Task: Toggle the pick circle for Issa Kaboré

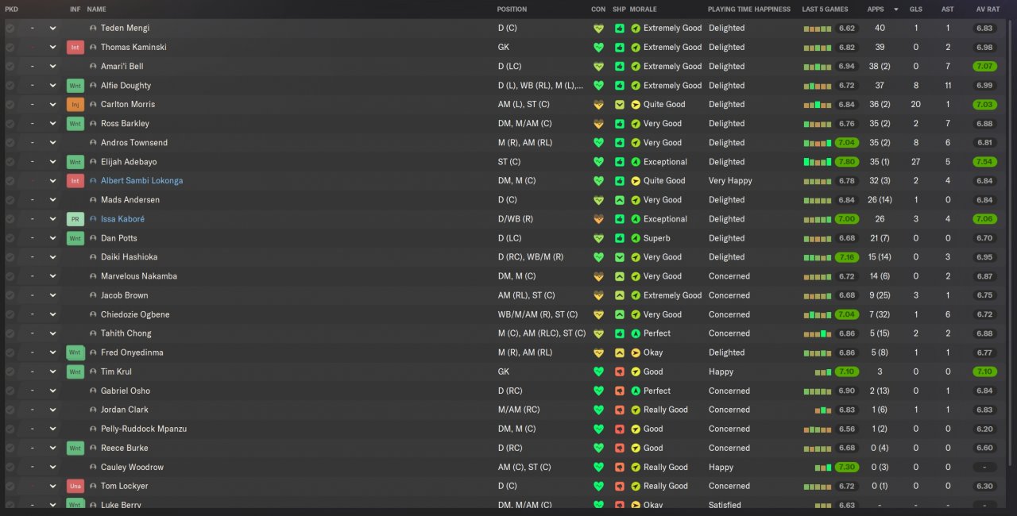Action: click(10, 218)
